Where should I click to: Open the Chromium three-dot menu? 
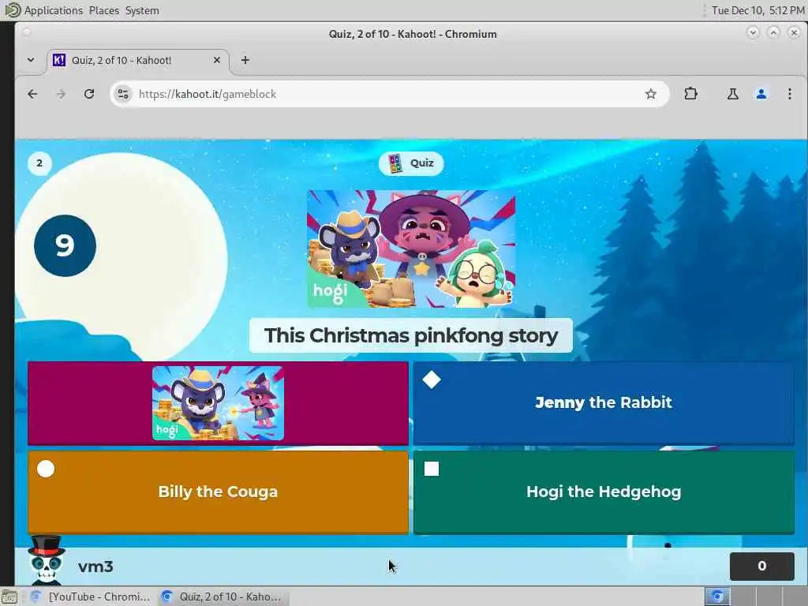(x=789, y=94)
